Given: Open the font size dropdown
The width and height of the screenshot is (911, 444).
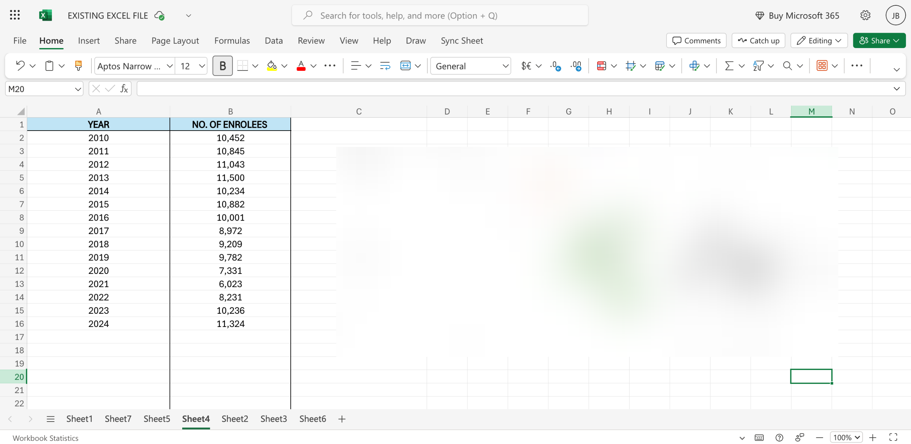Looking at the screenshot, I should (201, 66).
